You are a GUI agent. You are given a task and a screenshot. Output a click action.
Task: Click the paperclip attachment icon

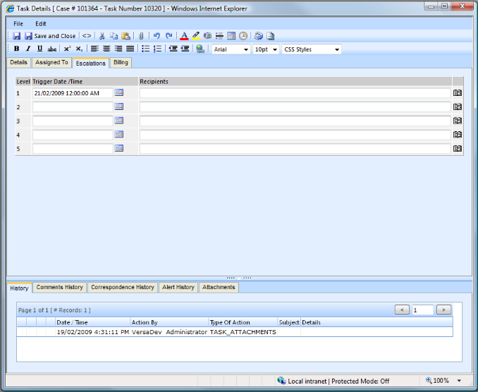click(141, 36)
